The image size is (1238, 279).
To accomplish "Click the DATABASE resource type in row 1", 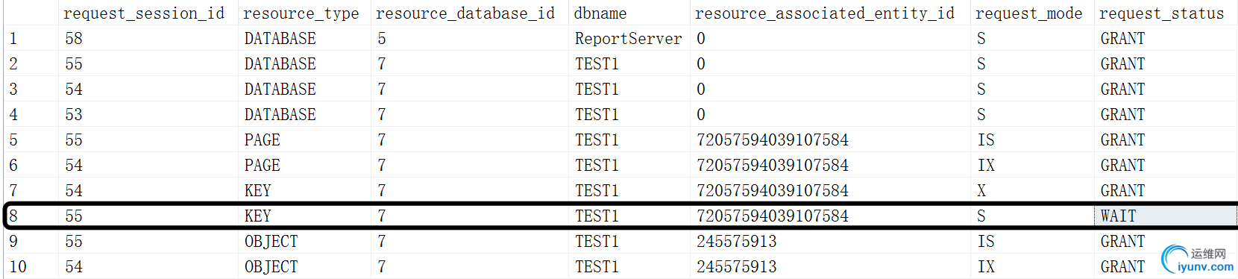I will tap(304, 38).
